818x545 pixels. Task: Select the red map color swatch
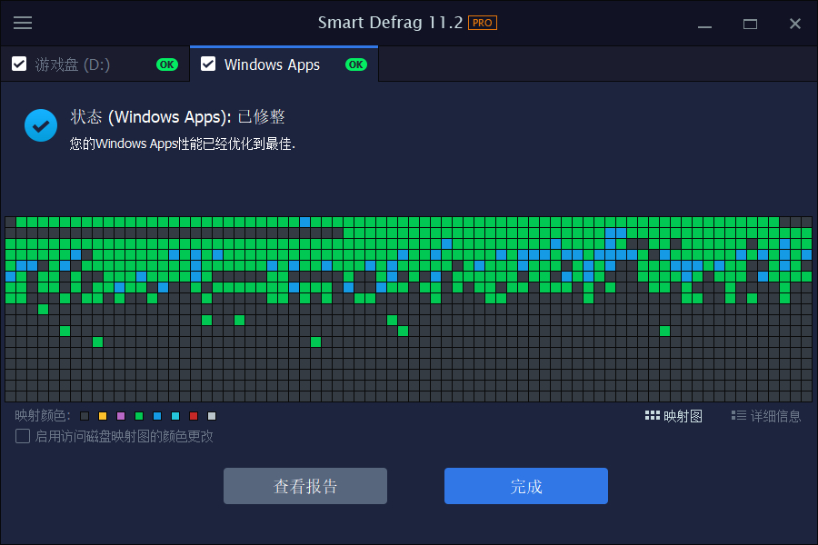pyautogui.click(x=194, y=416)
